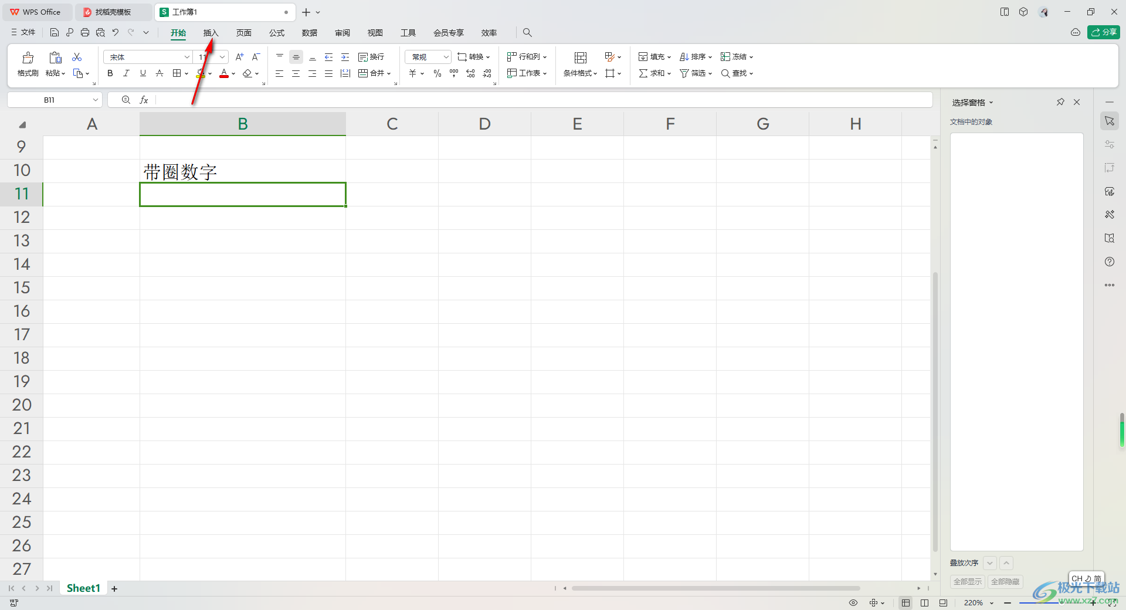The width and height of the screenshot is (1126, 610).
Task: Toggle Wrap text (换行)
Action: (x=371, y=57)
